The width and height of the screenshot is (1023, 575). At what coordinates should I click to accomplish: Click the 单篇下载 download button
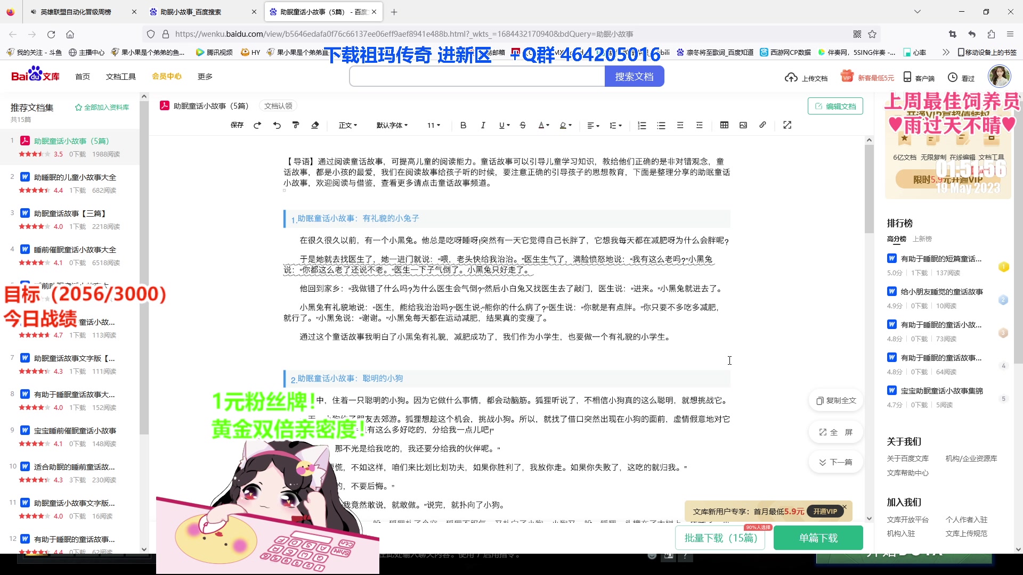(818, 538)
